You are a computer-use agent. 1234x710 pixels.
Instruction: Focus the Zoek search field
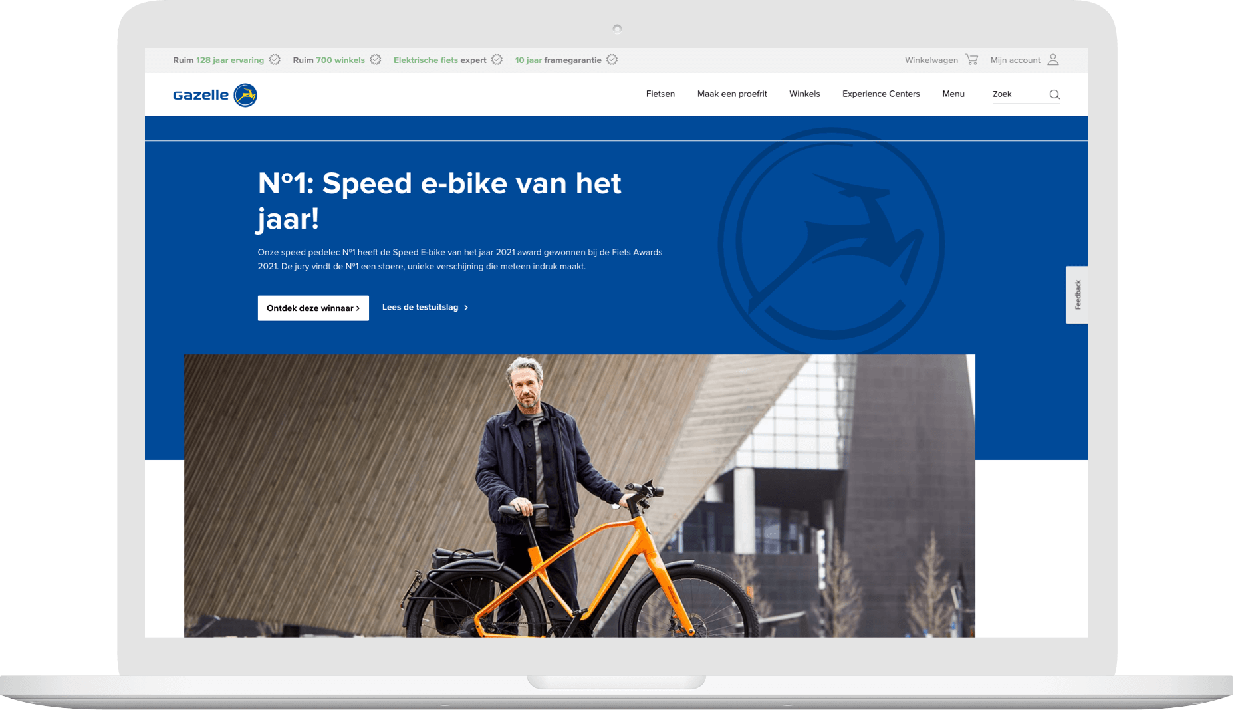coord(1017,94)
